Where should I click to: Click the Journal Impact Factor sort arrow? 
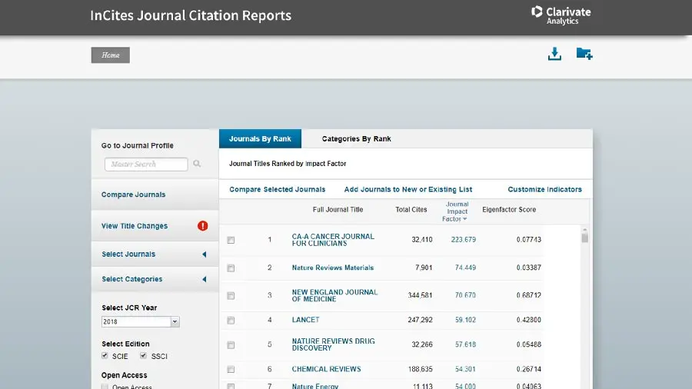click(465, 220)
